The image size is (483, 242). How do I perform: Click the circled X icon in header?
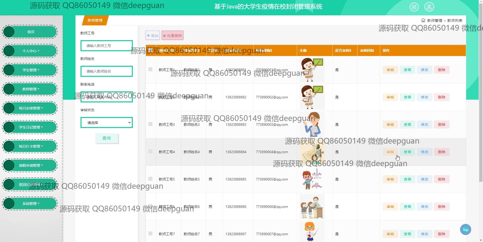[x=414, y=7]
